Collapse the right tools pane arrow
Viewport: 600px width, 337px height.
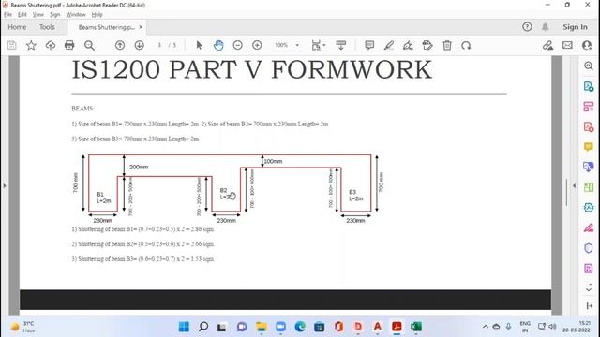click(574, 185)
